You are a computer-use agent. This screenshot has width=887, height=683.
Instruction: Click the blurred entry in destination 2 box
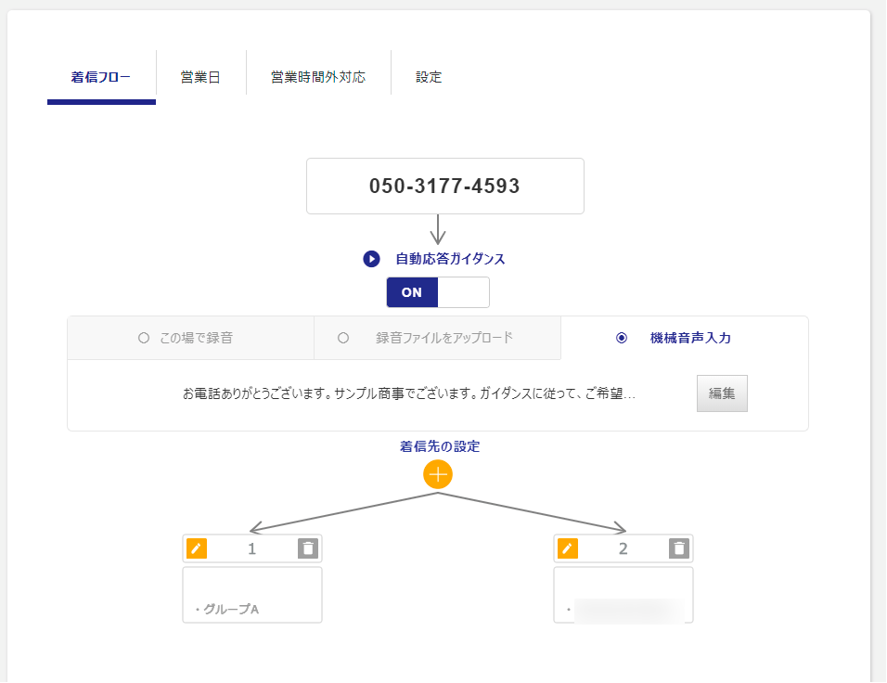629,611
